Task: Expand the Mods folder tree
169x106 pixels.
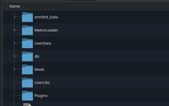Action: 14,69
